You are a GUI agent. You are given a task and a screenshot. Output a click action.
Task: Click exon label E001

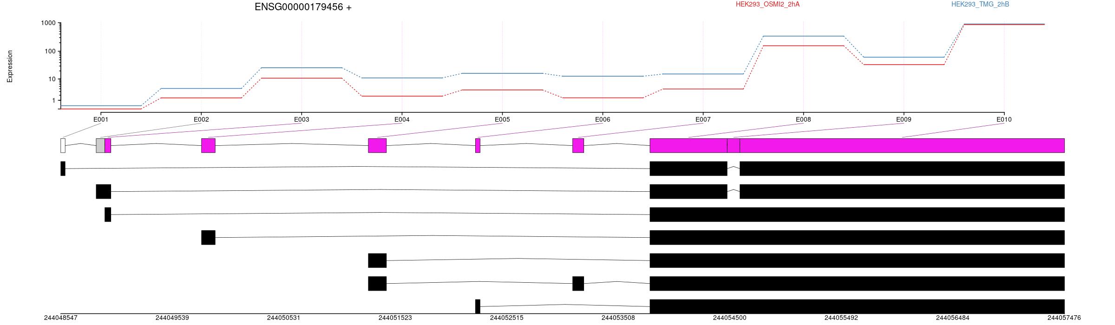coord(101,119)
